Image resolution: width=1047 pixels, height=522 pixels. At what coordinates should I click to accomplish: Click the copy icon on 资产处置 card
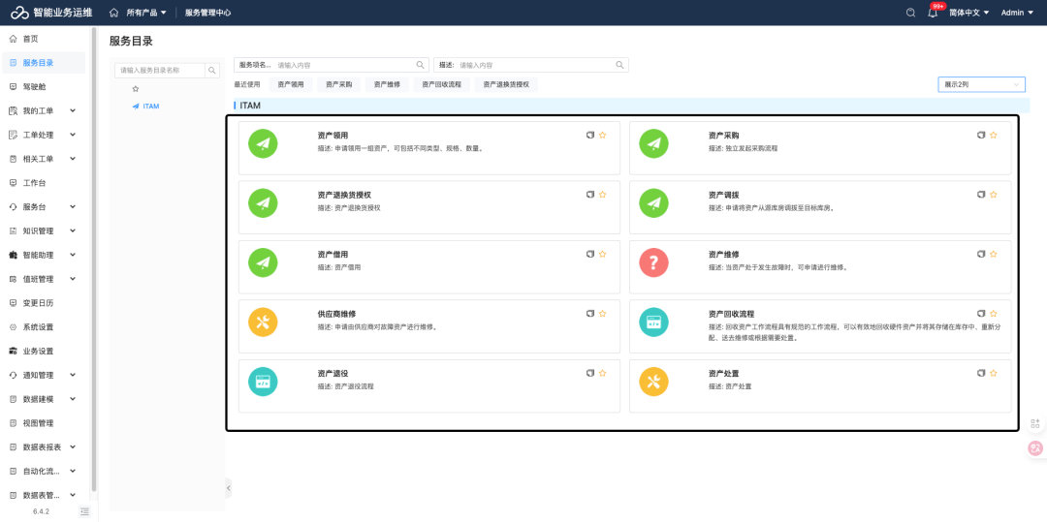click(981, 373)
